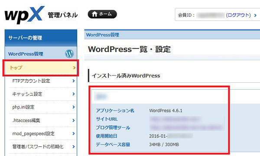Click the chevron on 管理者パスワードの初期化 row
The width and height of the screenshot is (260, 156).
tap(74, 146)
